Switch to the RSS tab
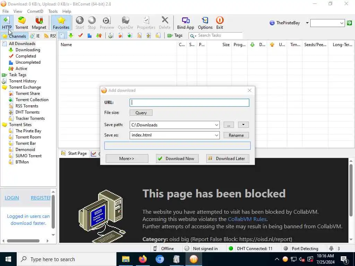This screenshot has height=266, width=355. tap(50, 36)
